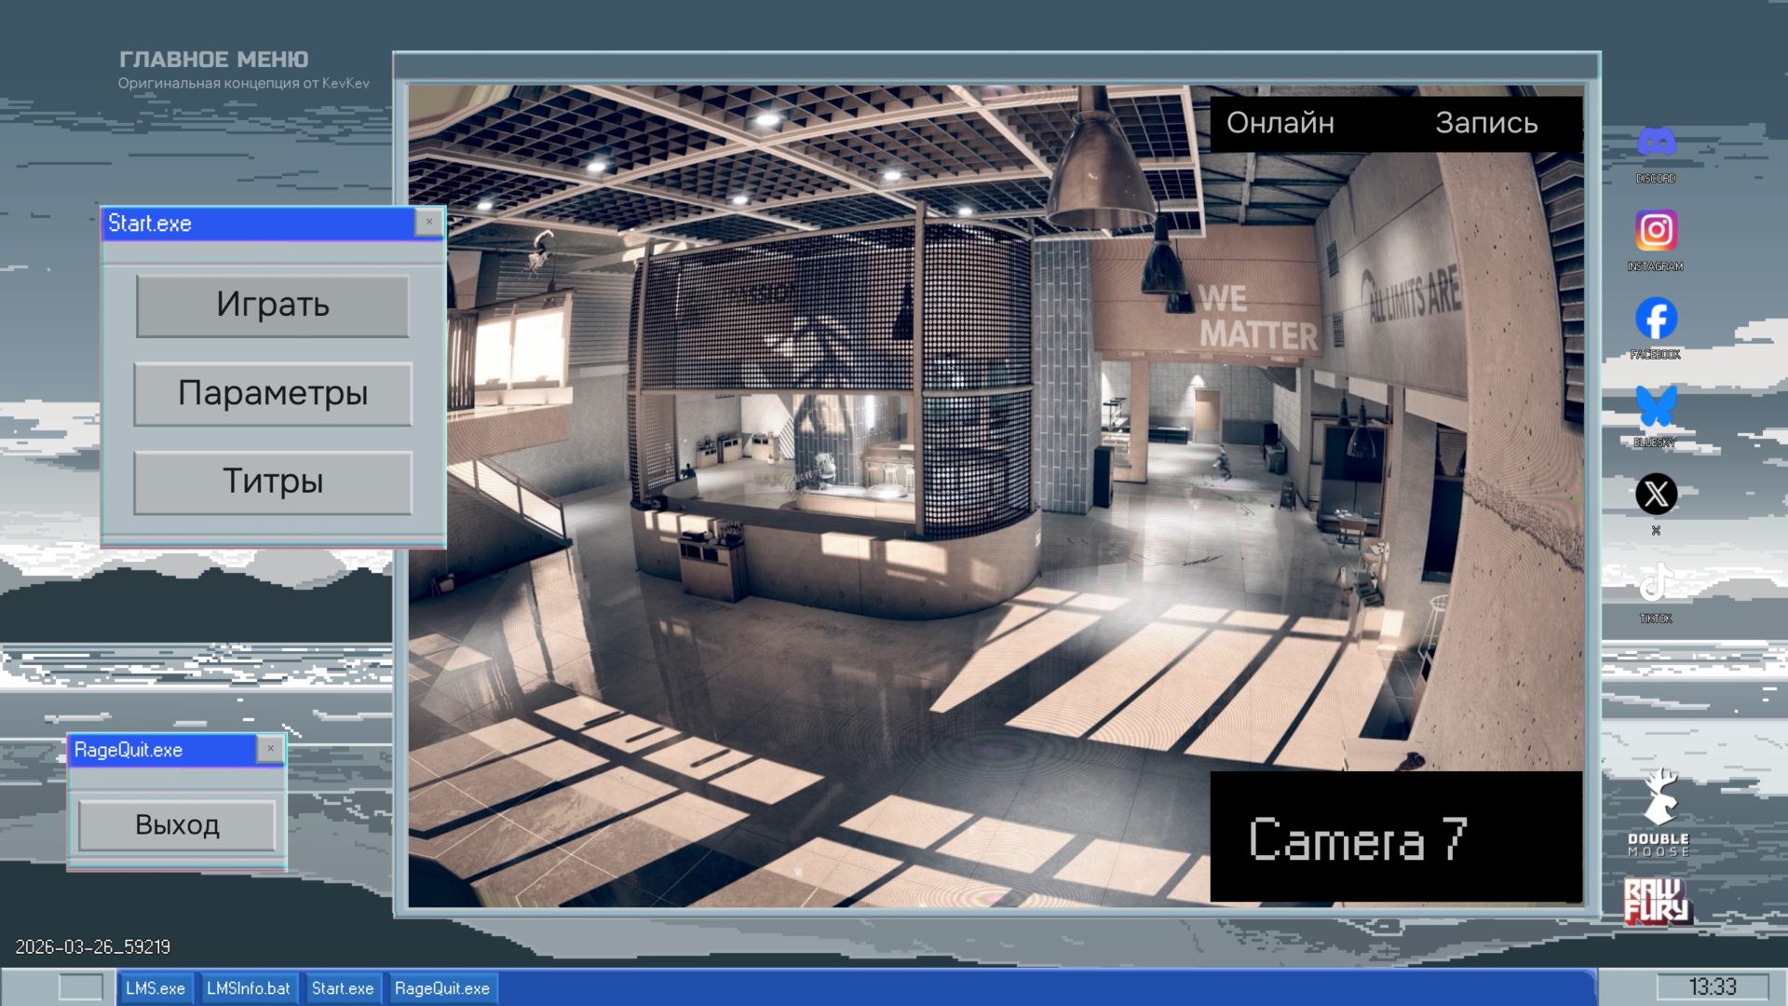Switch camera feed to Запись
Viewport: 1788px width, 1006px height.
click(1485, 123)
